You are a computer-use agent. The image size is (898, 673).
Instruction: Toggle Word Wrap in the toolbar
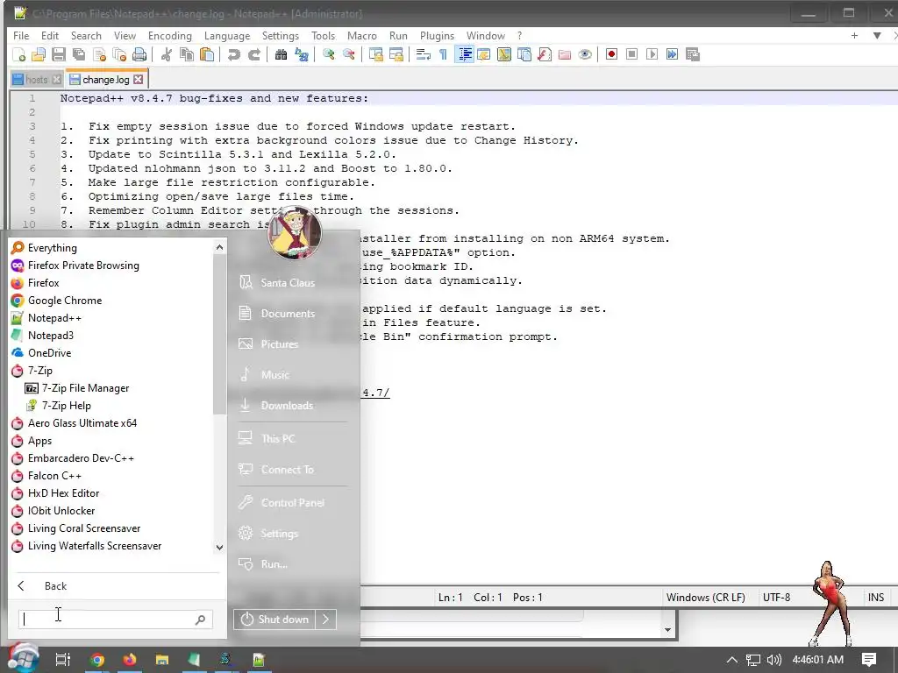[x=423, y=55]
